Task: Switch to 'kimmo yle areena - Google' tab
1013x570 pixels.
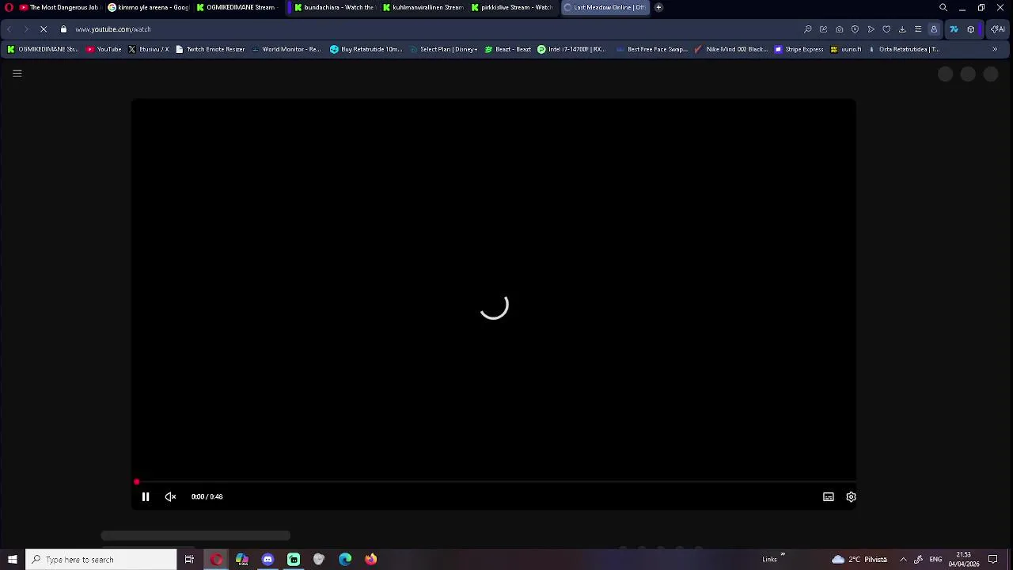Action: click(x=149, y=7)
